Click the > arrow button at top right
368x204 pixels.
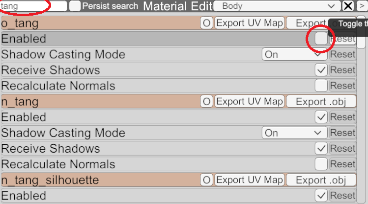coord(362,6)
